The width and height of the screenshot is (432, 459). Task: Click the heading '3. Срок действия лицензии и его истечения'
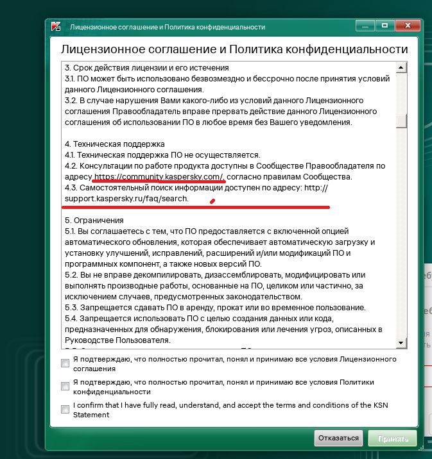tap(147, 67)
